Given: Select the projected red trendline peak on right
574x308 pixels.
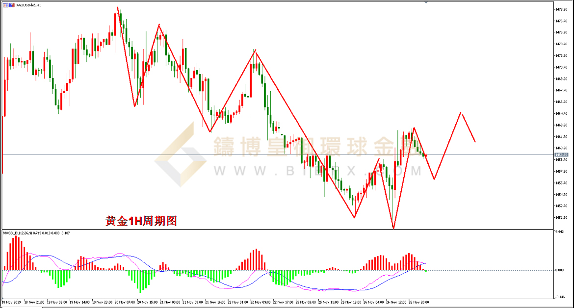Looking at the screenshot, I should [x=461, y=113].
